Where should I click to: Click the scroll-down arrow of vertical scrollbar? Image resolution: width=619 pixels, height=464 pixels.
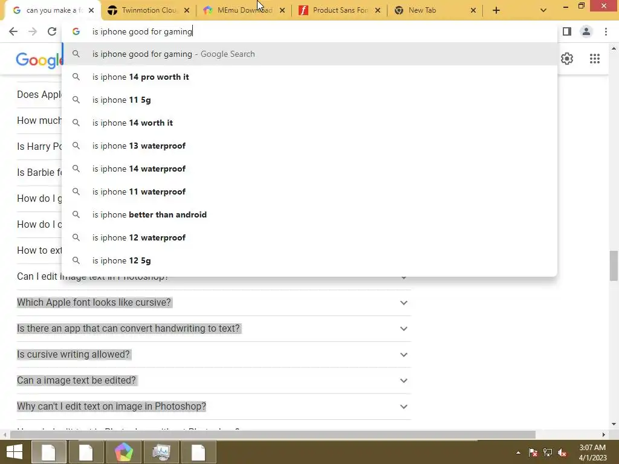pyautogui.click(x=614, y=424)
